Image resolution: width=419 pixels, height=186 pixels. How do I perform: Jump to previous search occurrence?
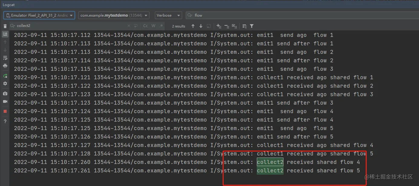coord(193,26)
